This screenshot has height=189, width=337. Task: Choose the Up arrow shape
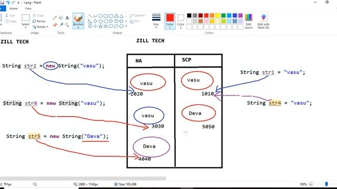tap(122, 21)
